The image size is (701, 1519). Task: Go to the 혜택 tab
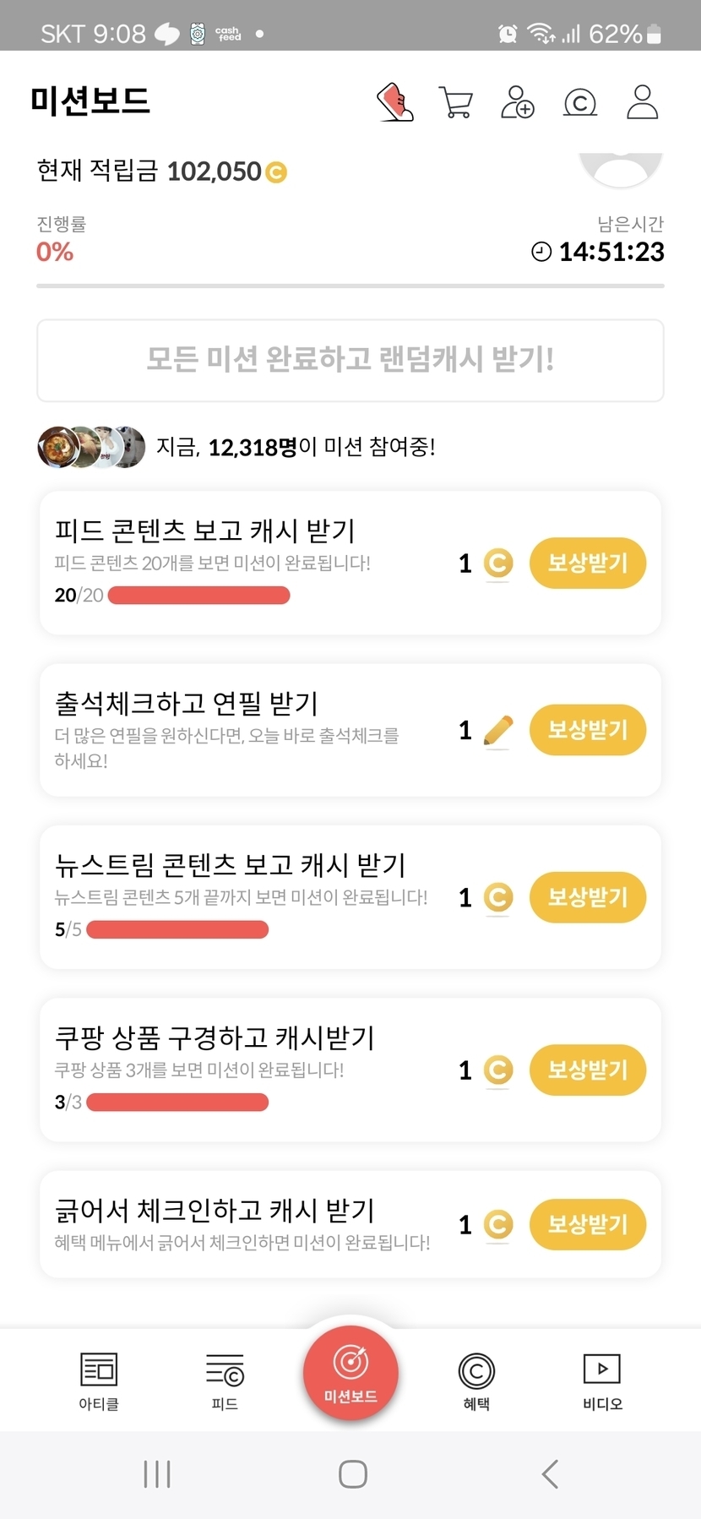click(x=476, y=1380)
